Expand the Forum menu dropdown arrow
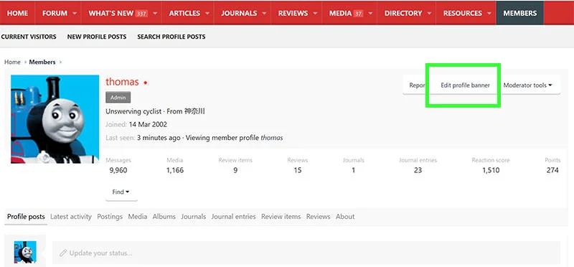Viewport: 574px width, 267px height. (x=75, y=13)
